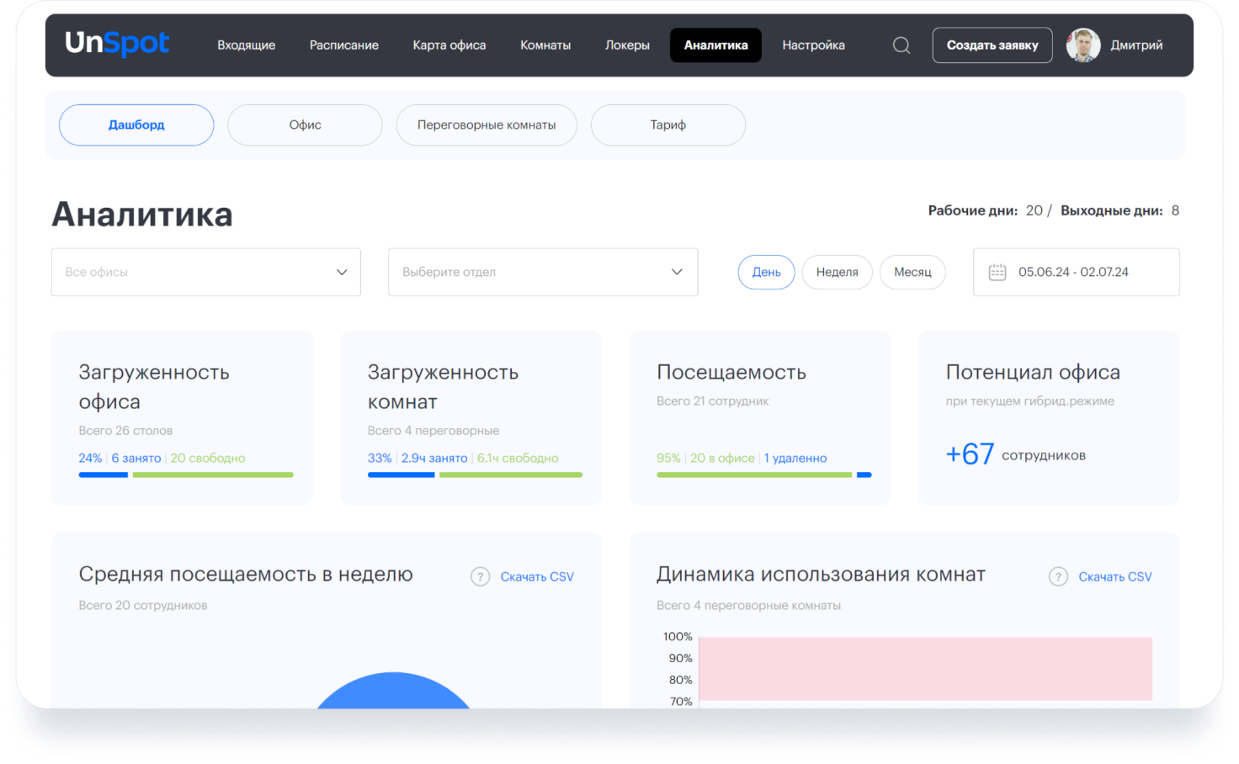
Task: Click the blue circle in attendance chart
Action: [x=393, y=692]
